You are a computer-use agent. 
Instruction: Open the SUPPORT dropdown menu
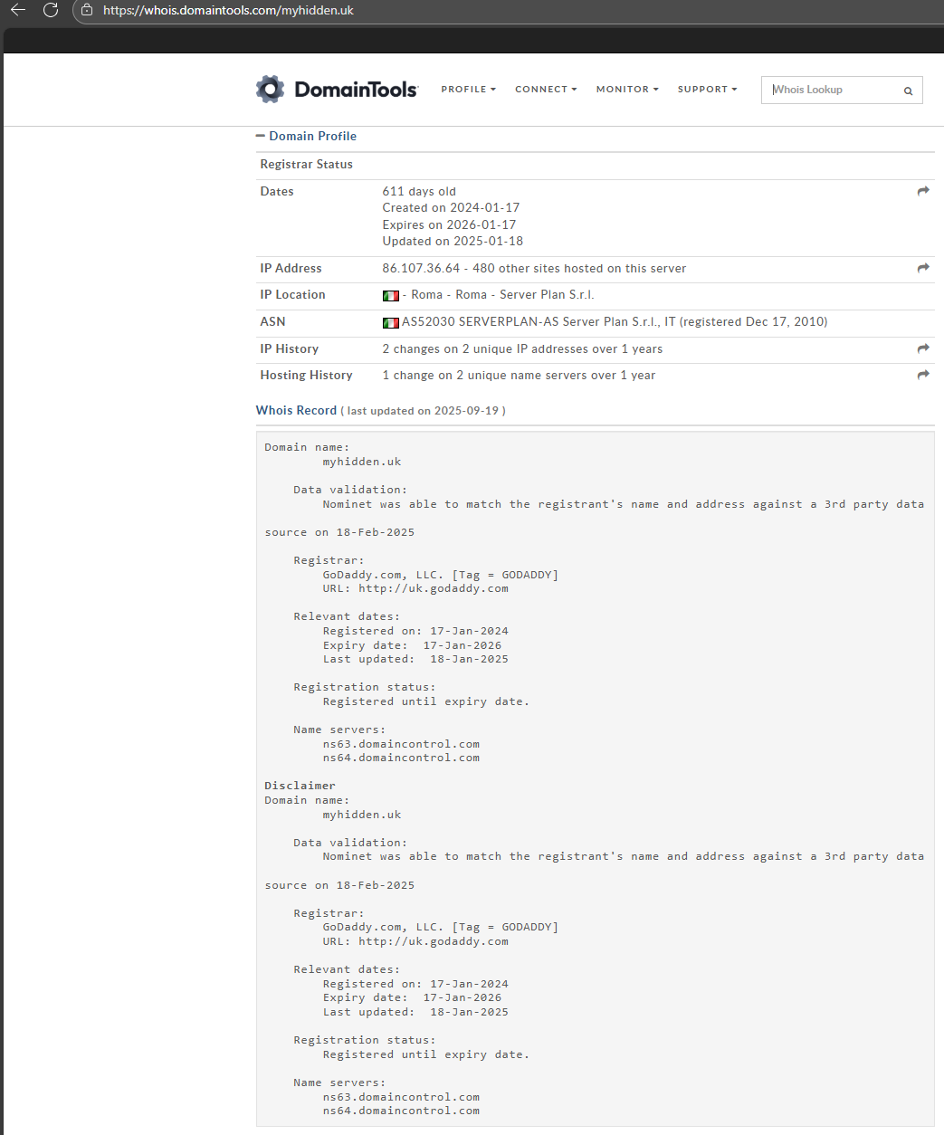tap(707, 90)
